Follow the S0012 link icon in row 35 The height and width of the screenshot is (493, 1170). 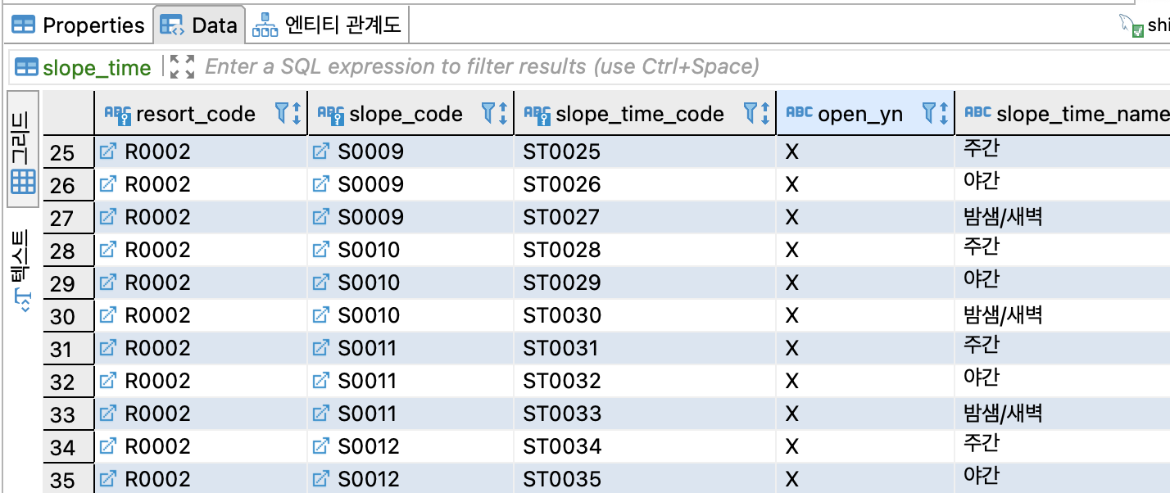pyautogui.click(x=321, y=479)
